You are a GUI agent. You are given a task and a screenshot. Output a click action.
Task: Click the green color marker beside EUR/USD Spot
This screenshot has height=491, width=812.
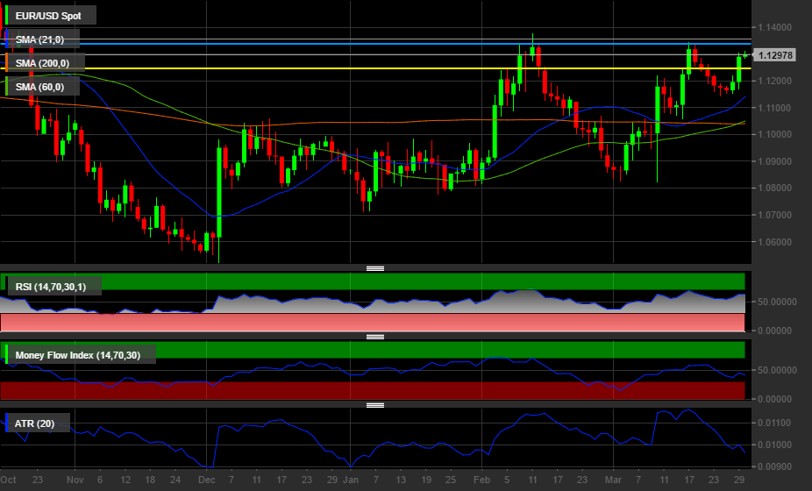coord(7,15)
